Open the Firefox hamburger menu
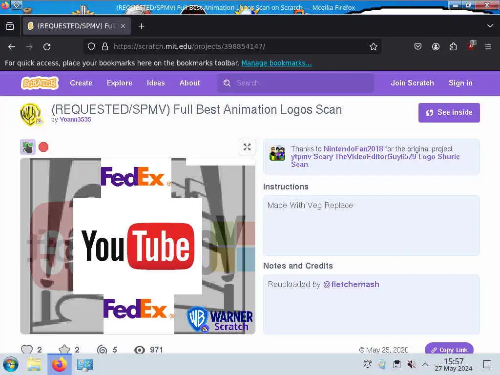The width and height of the screenshot is (500, 375). [488, 46]
